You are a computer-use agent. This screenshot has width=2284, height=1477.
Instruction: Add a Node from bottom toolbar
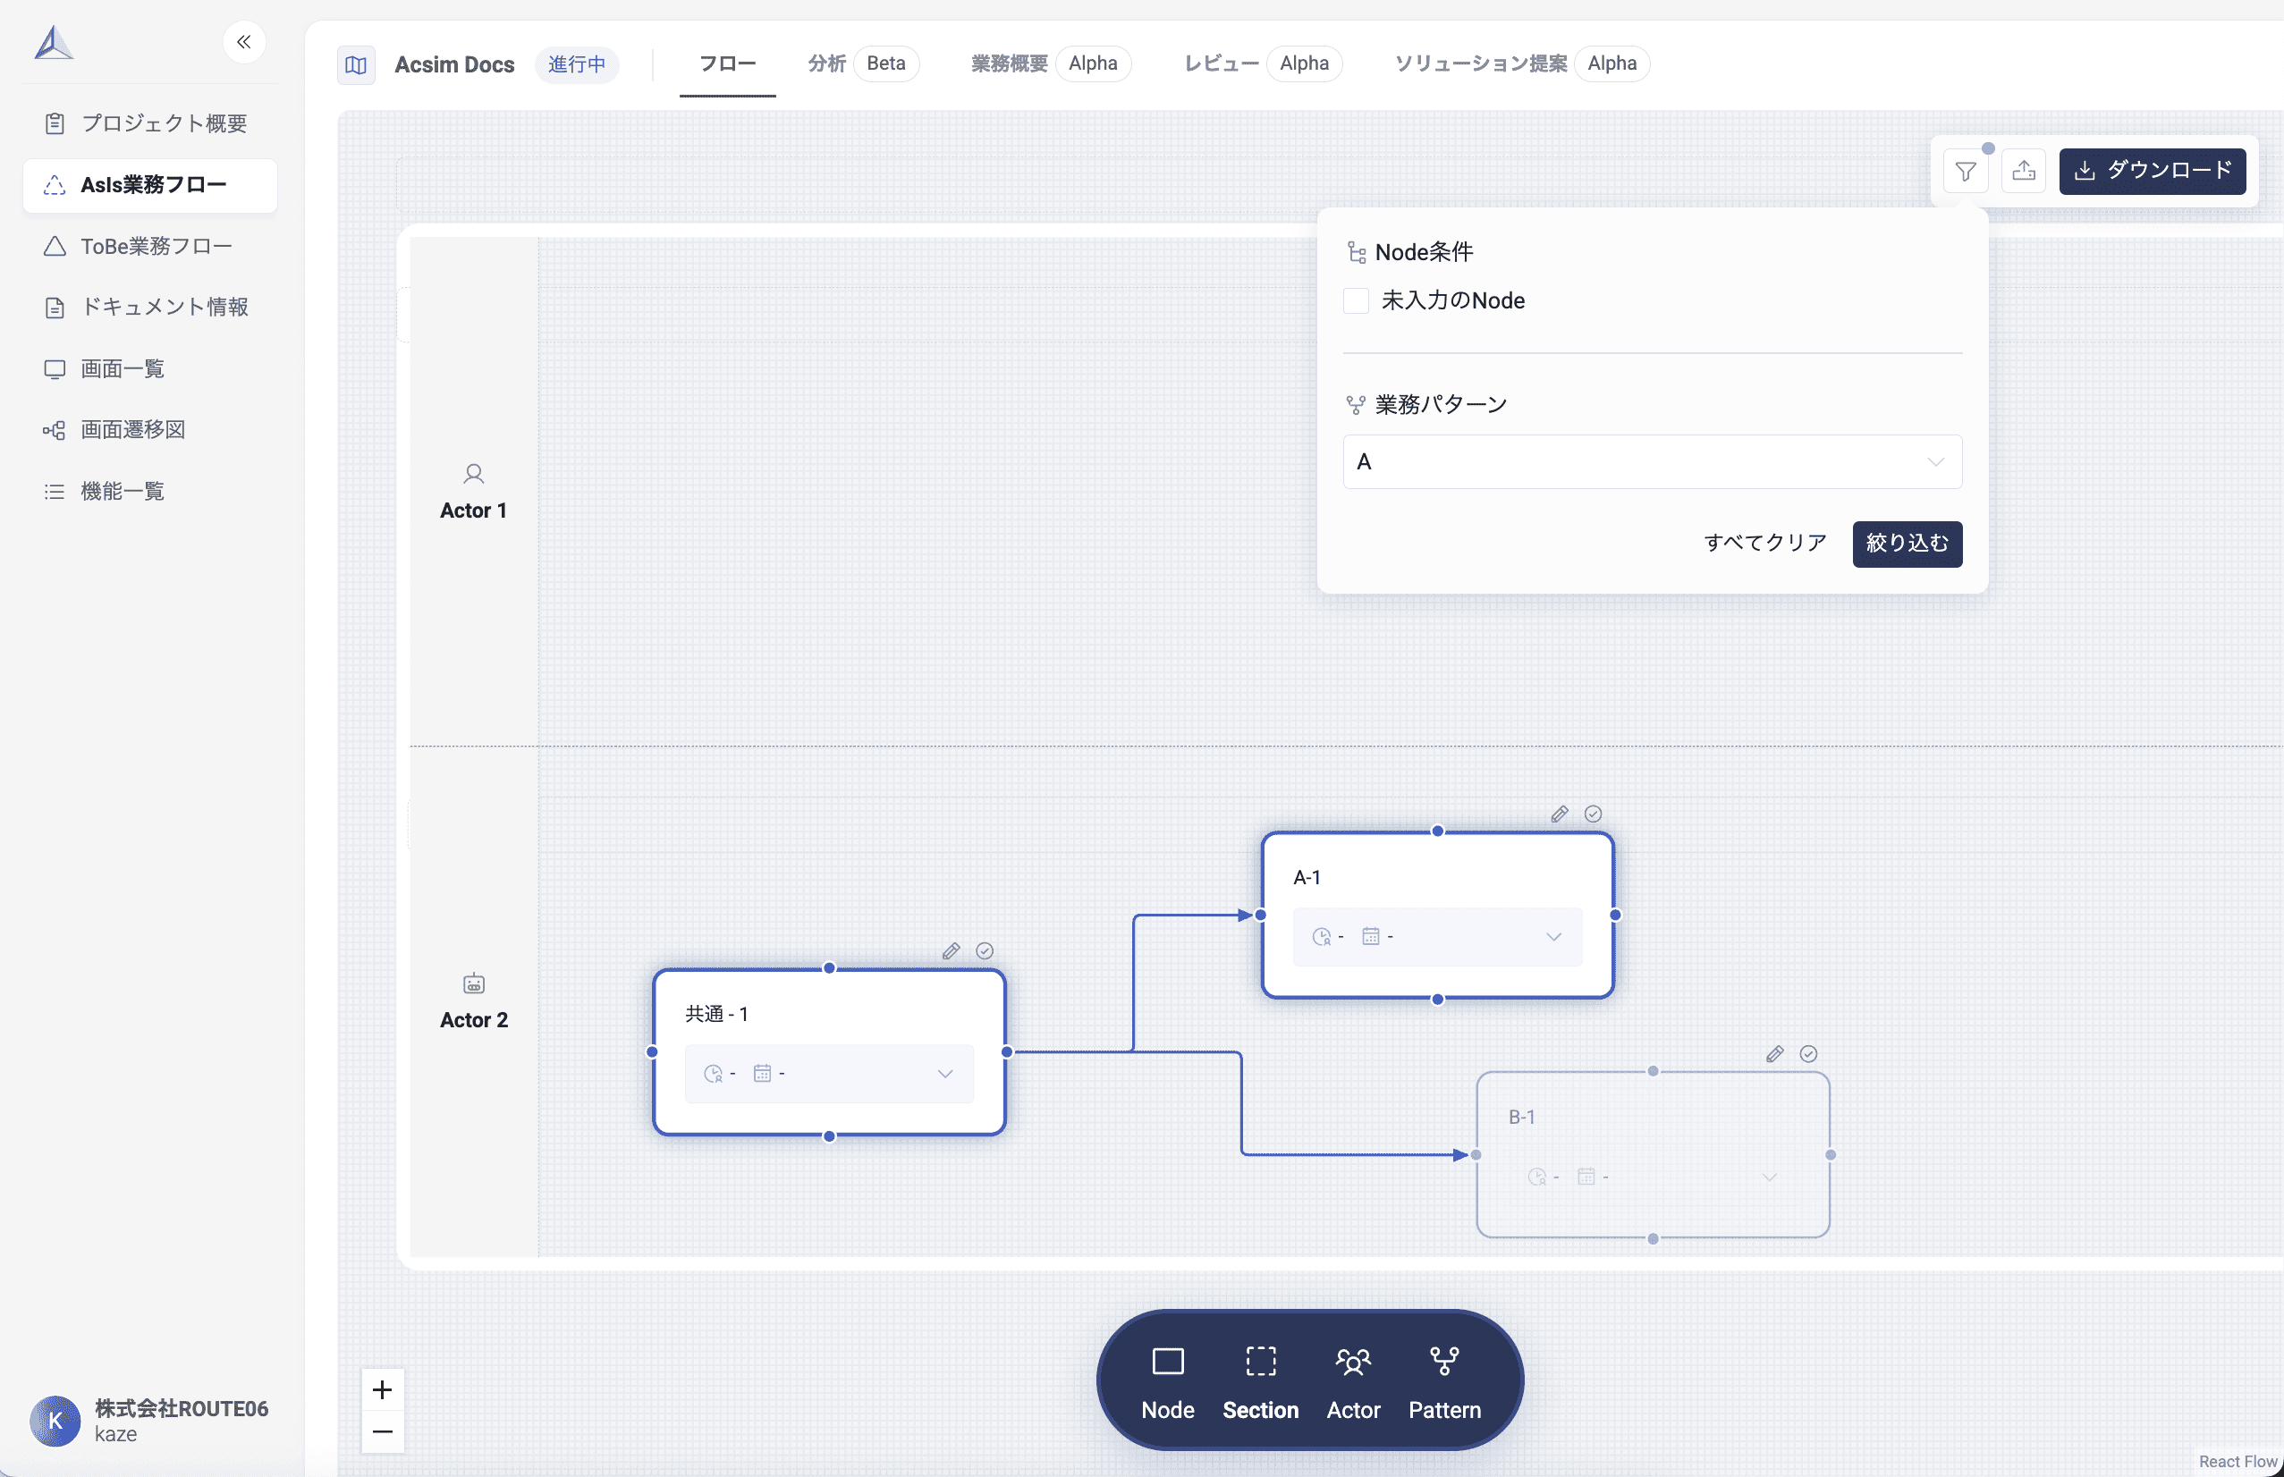pyautogui.click(x=1167, y=1383)
